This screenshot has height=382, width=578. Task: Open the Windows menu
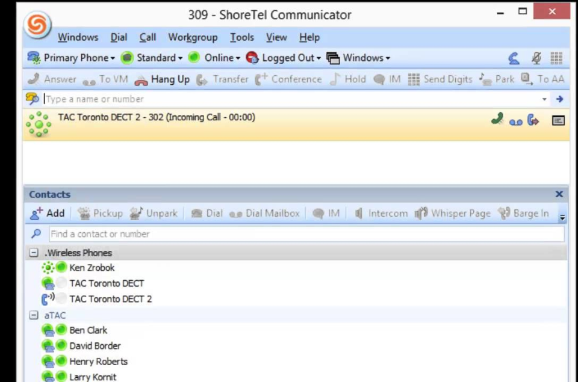(x=78, y=37)
